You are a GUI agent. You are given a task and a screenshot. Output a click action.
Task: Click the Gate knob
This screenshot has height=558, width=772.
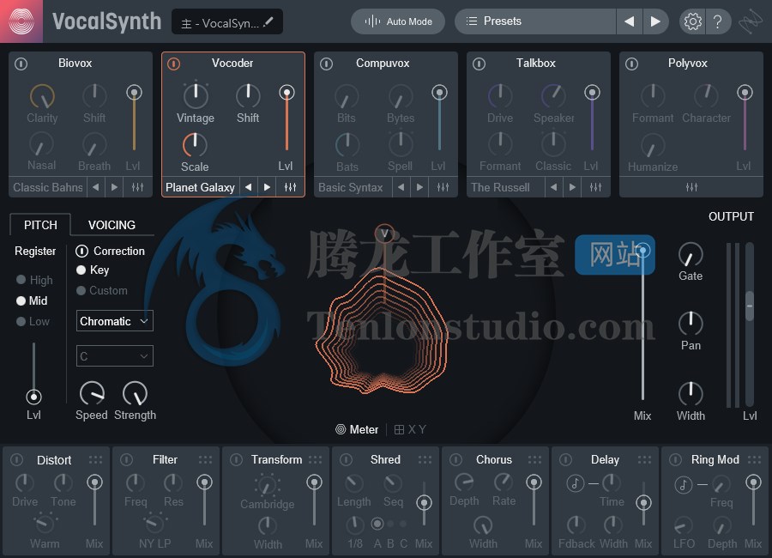pyautogui.click(x=691, y=254)
